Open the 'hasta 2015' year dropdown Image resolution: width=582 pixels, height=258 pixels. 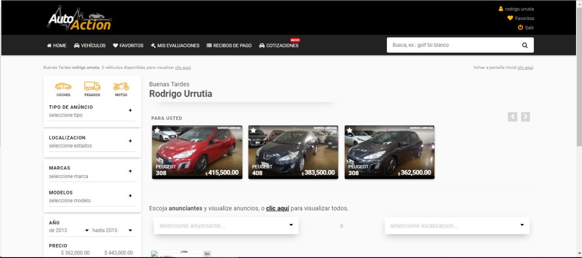click(112, 230)
